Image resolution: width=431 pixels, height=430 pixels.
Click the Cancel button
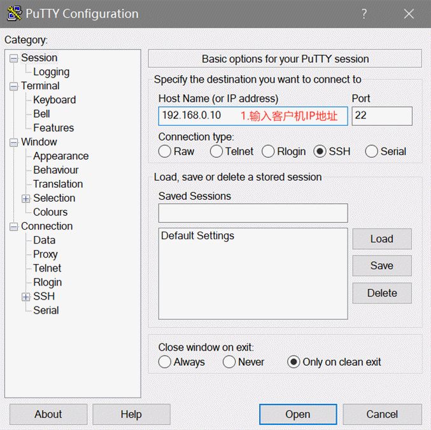coord(382,414)
